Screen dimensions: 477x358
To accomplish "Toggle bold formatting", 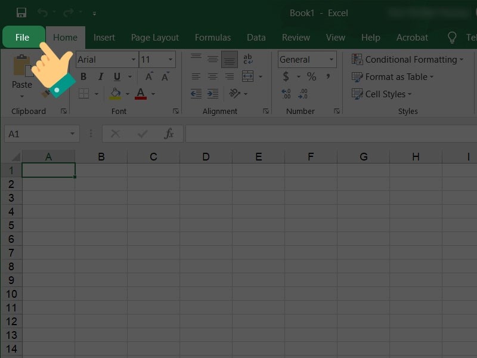I will (83, 76).
